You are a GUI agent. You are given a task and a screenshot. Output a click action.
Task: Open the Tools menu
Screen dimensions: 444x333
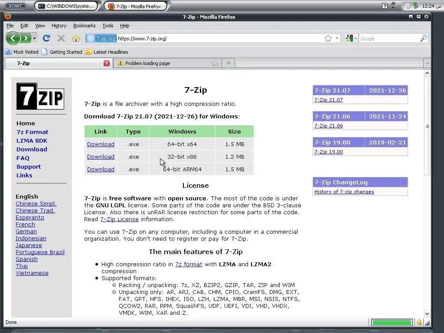point(108,26)
